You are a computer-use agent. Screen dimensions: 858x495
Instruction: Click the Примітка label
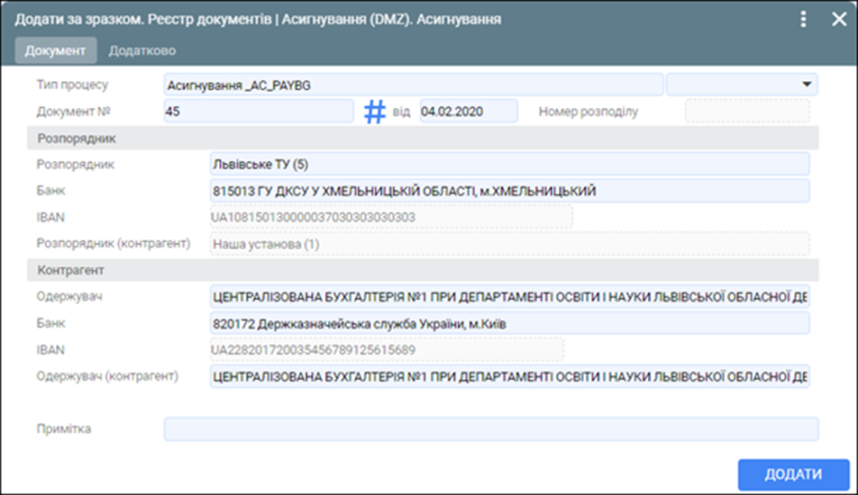tap(63, 429)
